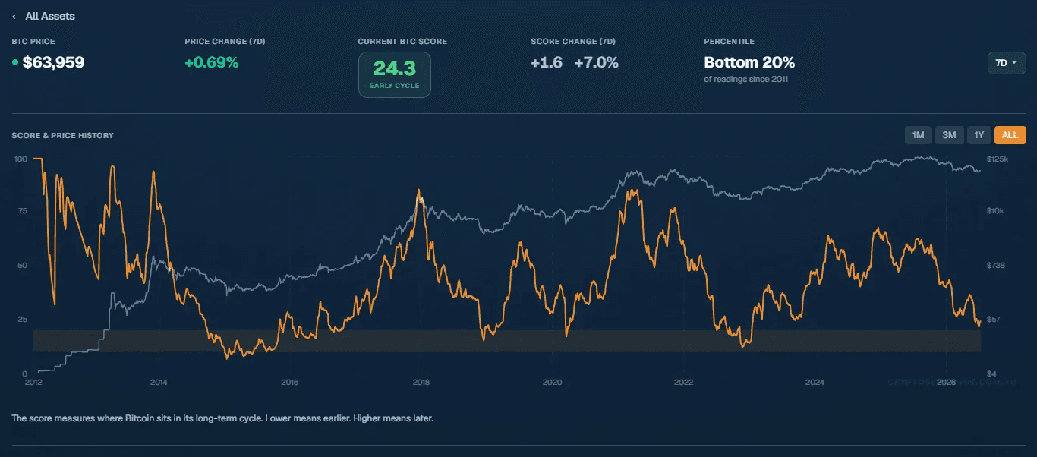Click the 2012 x-axis label
The height and width of the screenshot is (457, 1037).
(33, 382)
